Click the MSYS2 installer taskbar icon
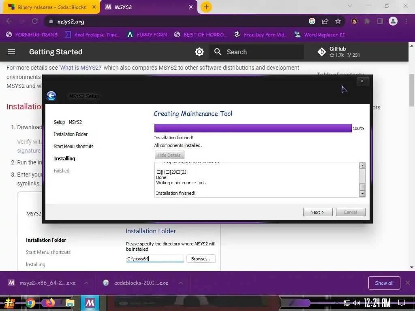Viewport: 415px width, 311px height. coord(90,303)
